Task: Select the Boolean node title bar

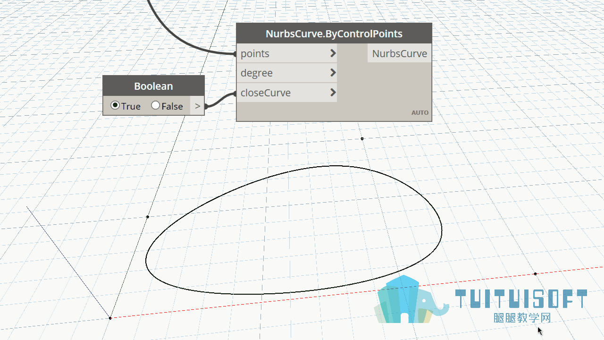Action: (153, 86)
